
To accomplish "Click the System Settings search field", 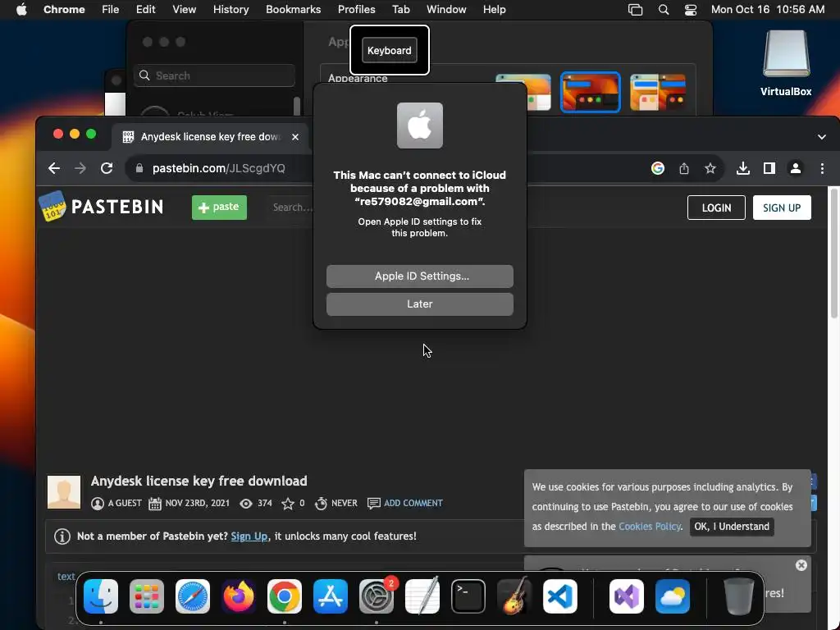I will point(214,75).
